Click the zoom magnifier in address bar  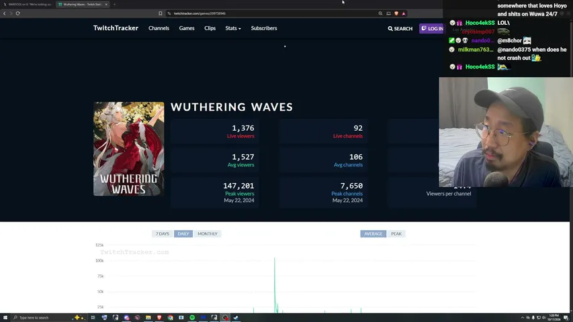pos(380,13)
